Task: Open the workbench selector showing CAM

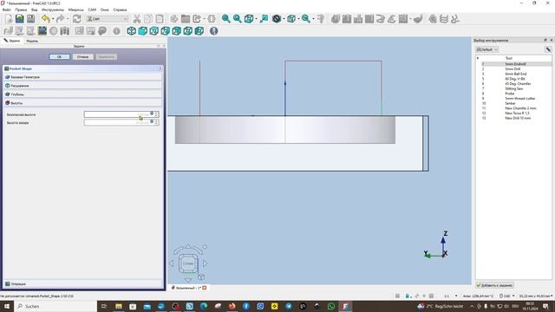Action: point(107,19)
